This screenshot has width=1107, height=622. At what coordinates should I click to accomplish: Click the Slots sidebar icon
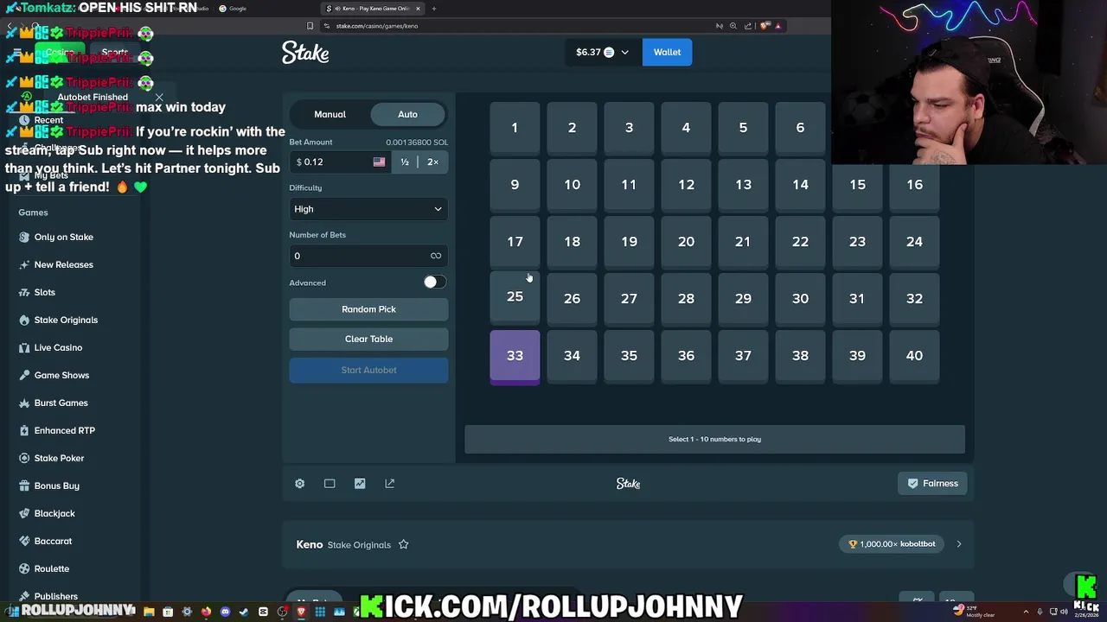tap(24, 292)
